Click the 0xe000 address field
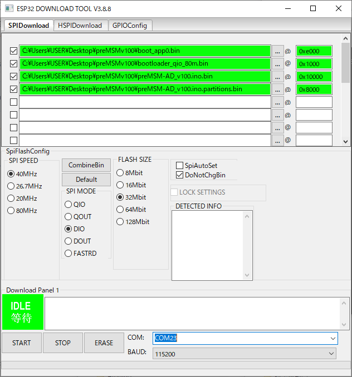 [x=314, y=51]
